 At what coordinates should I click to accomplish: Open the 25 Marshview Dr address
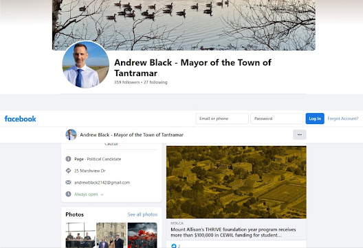tap(90, 171)
